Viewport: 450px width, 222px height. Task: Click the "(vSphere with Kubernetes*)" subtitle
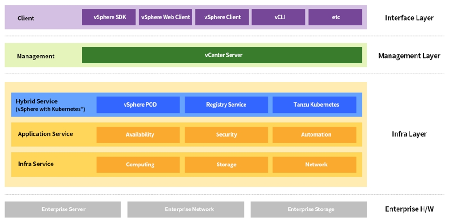50,109
